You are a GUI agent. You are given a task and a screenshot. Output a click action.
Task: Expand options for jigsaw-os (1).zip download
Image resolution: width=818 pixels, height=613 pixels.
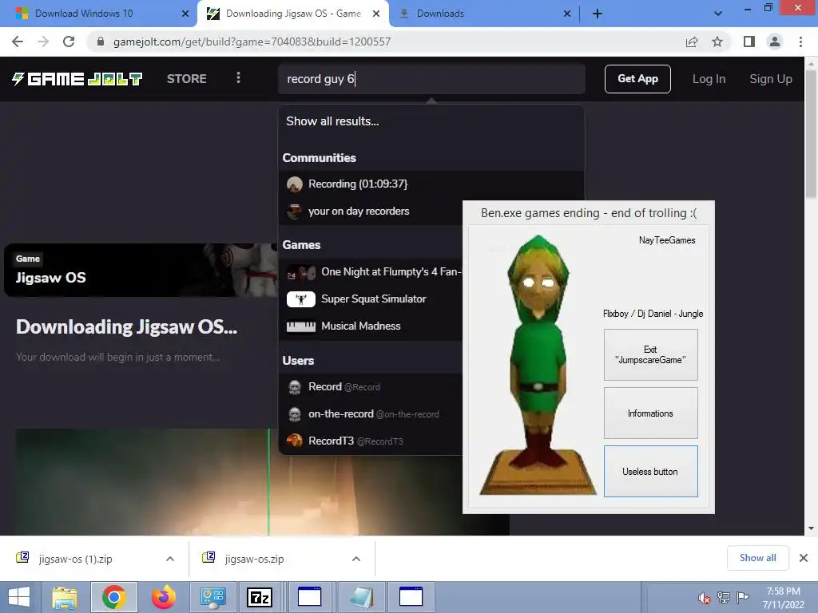[170, 559]
